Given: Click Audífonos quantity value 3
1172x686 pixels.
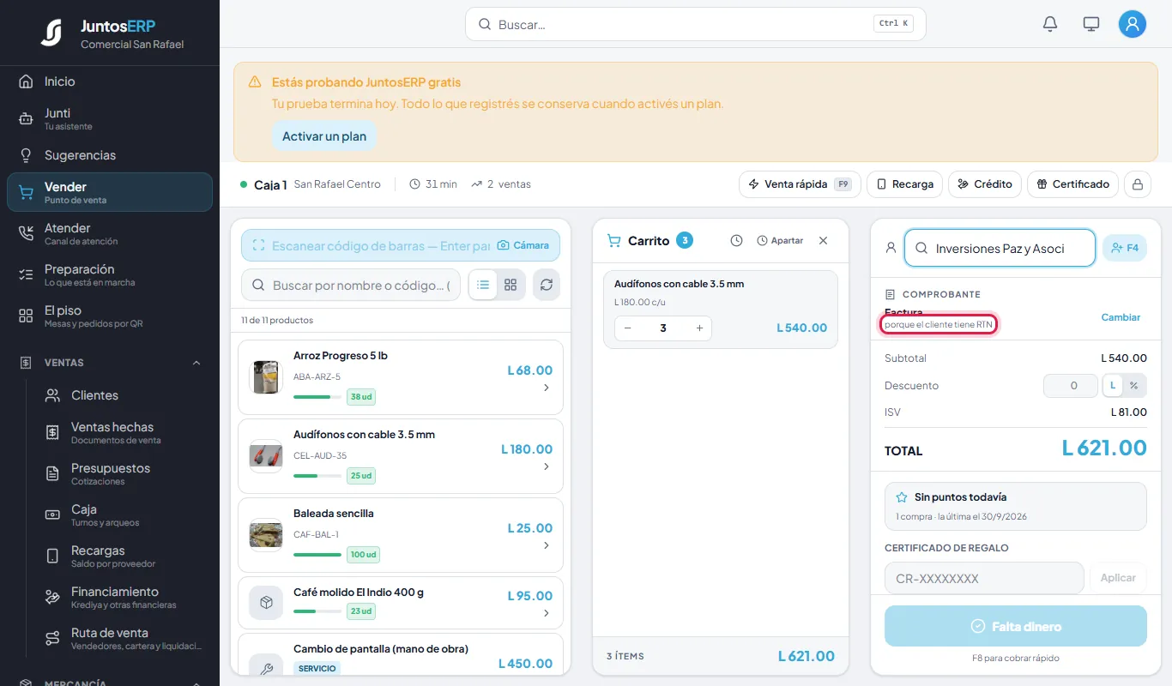Looking at the screenshot, I should tap(663, 328).
